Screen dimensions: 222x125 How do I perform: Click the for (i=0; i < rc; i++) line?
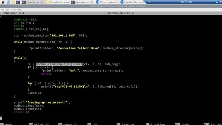point(48,83)
